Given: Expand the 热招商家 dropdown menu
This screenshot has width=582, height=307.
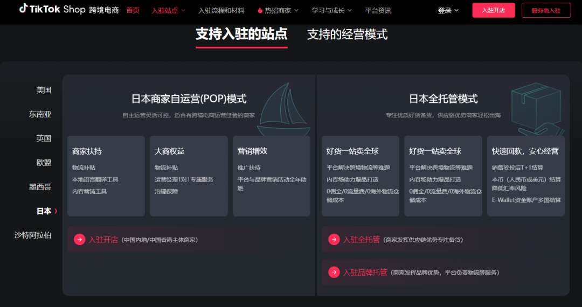Looking at the screenshot, I should [x=278, y=10].
